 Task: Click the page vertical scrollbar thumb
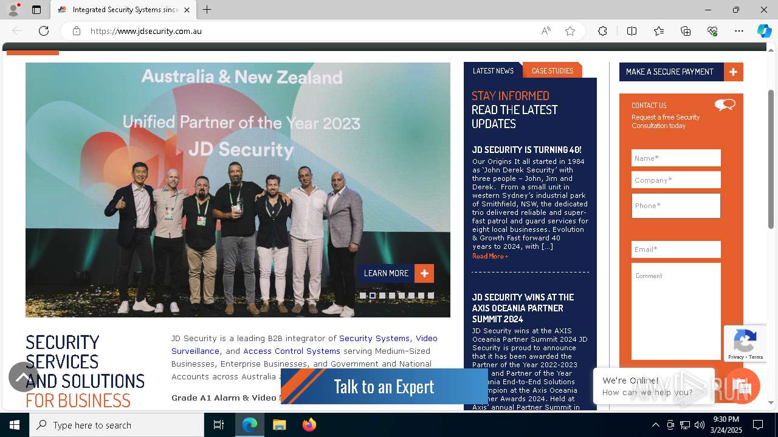click(771, 159)
